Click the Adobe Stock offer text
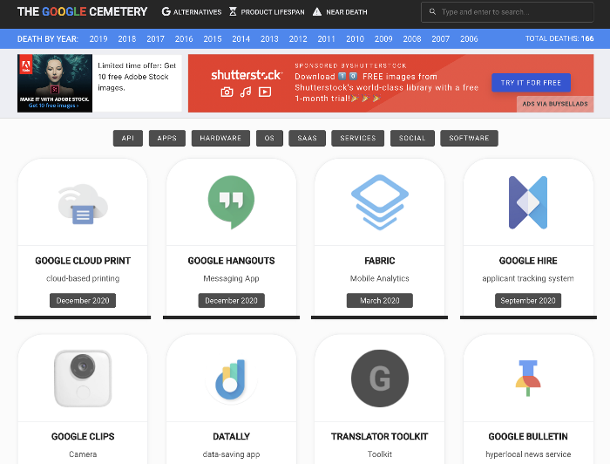This screenshot has height=464, width=610. coord(137,77)
